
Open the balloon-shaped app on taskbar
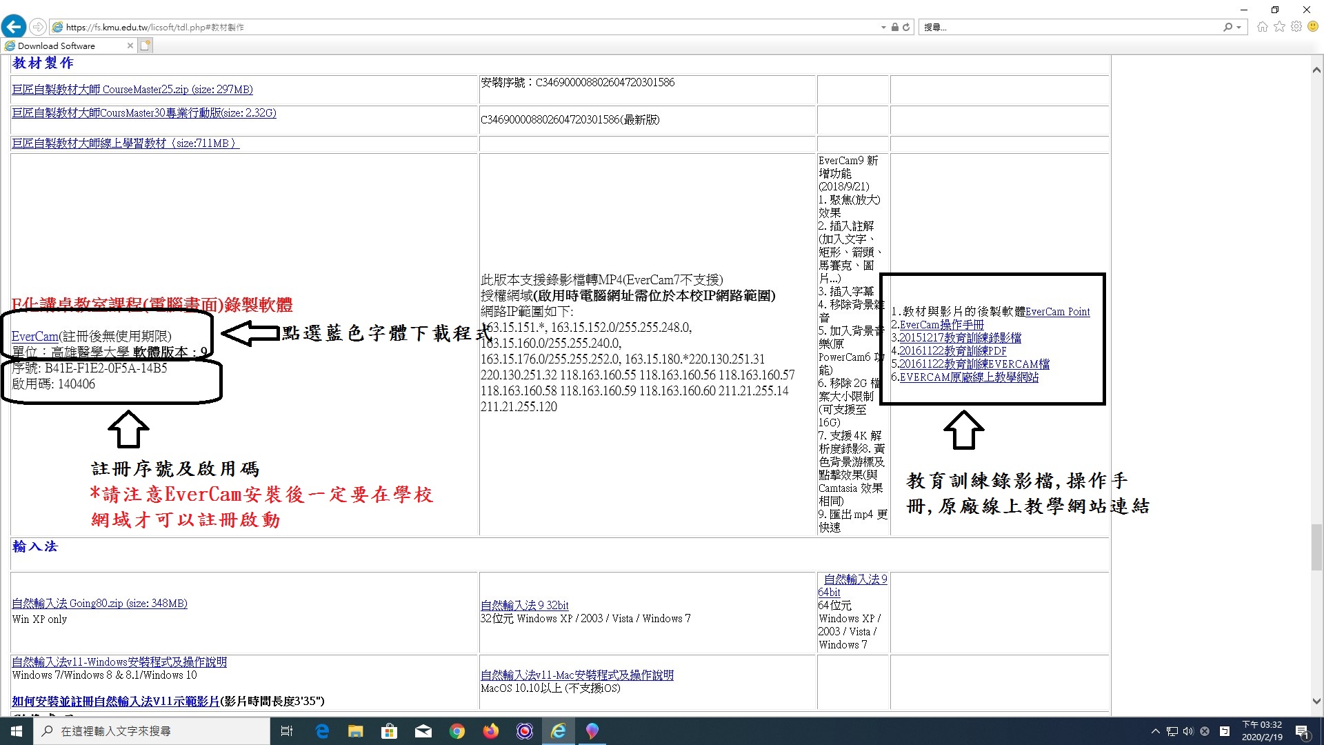(592, 731)
